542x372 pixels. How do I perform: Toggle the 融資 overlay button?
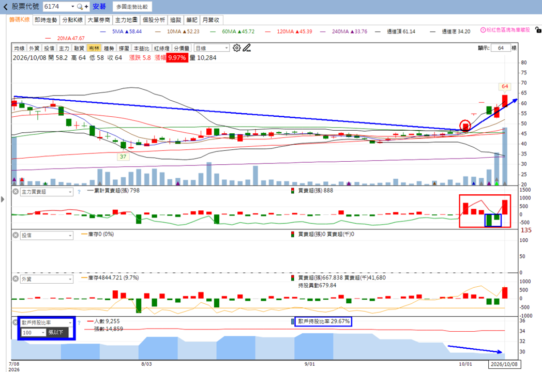tap(79, 48)
